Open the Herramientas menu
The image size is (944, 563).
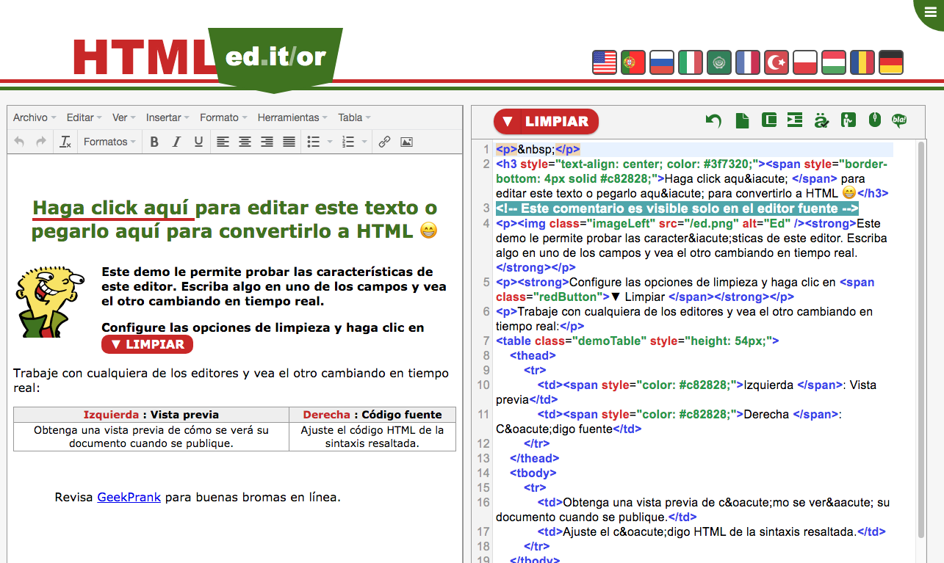point(292,117)
